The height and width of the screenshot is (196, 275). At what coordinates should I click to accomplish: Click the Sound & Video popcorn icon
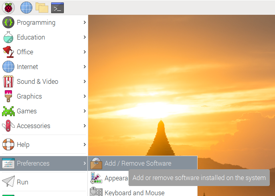tap(8, 81)
